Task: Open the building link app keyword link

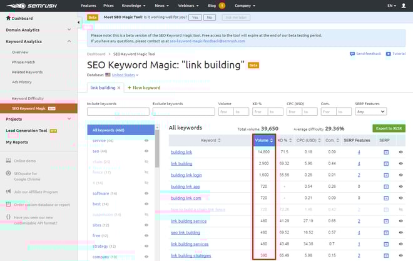Action: pos(185,187)
